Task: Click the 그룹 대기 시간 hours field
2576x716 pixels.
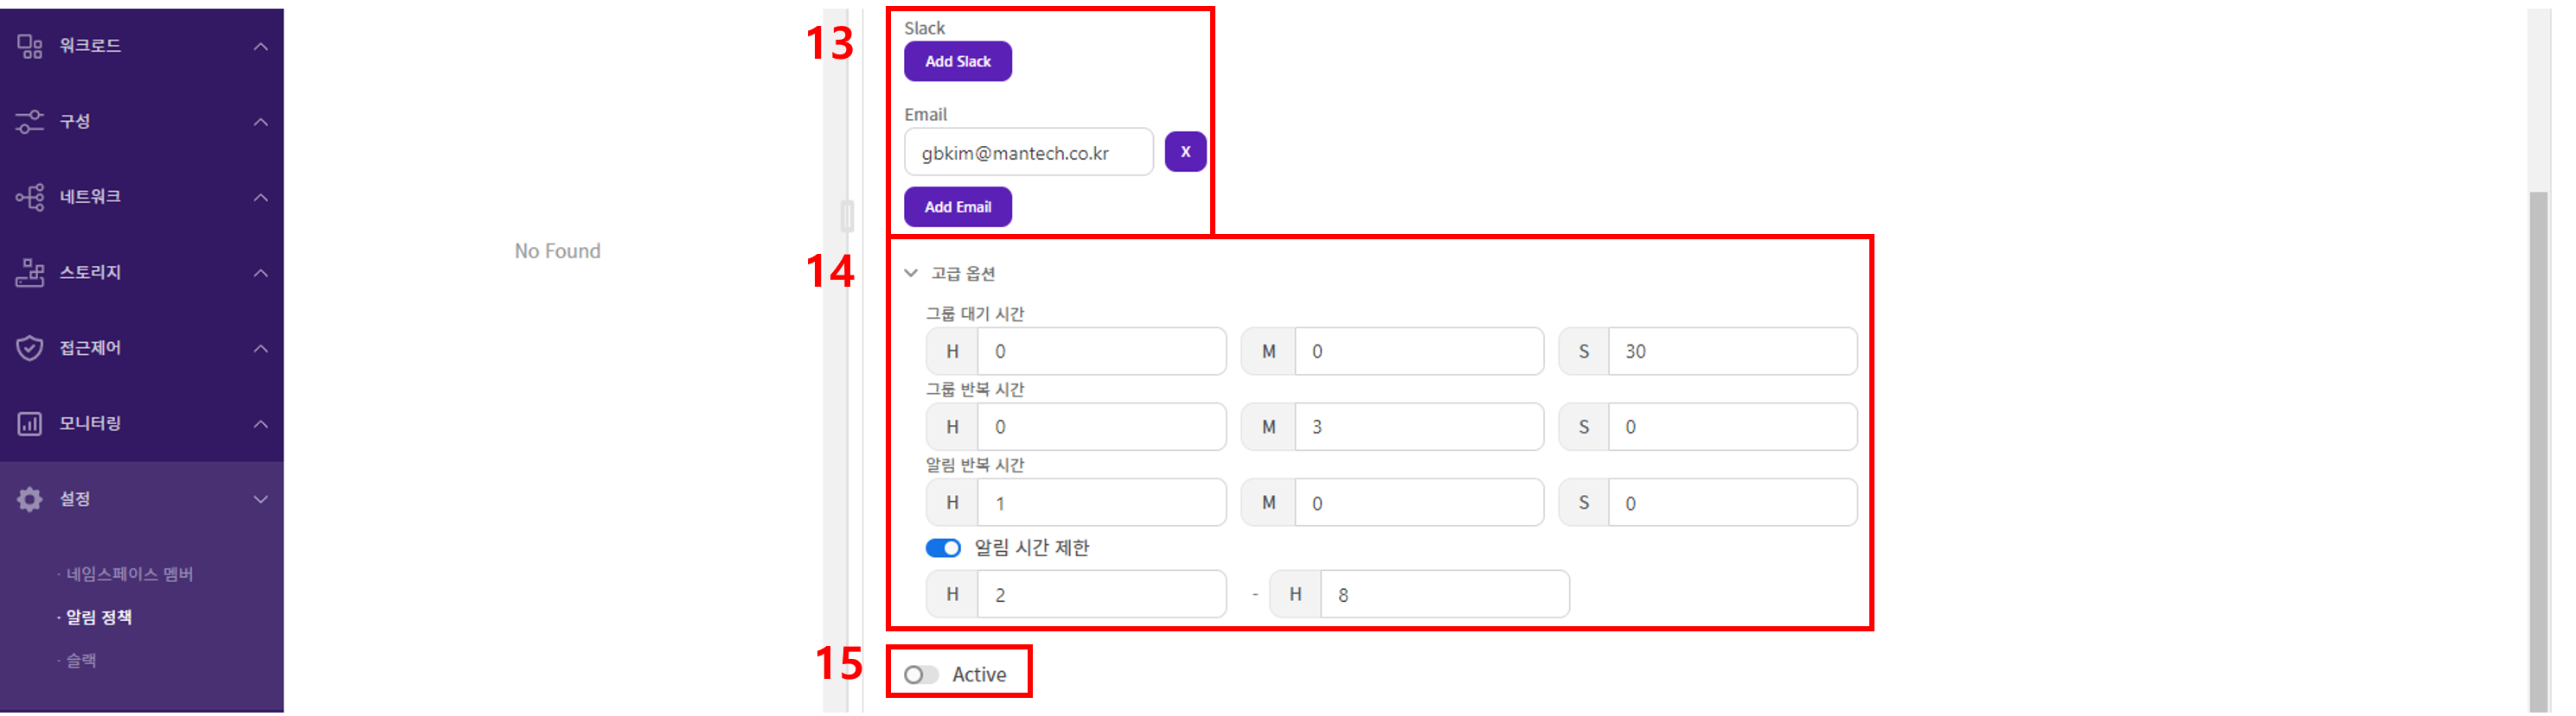Action: point(1101,352)
